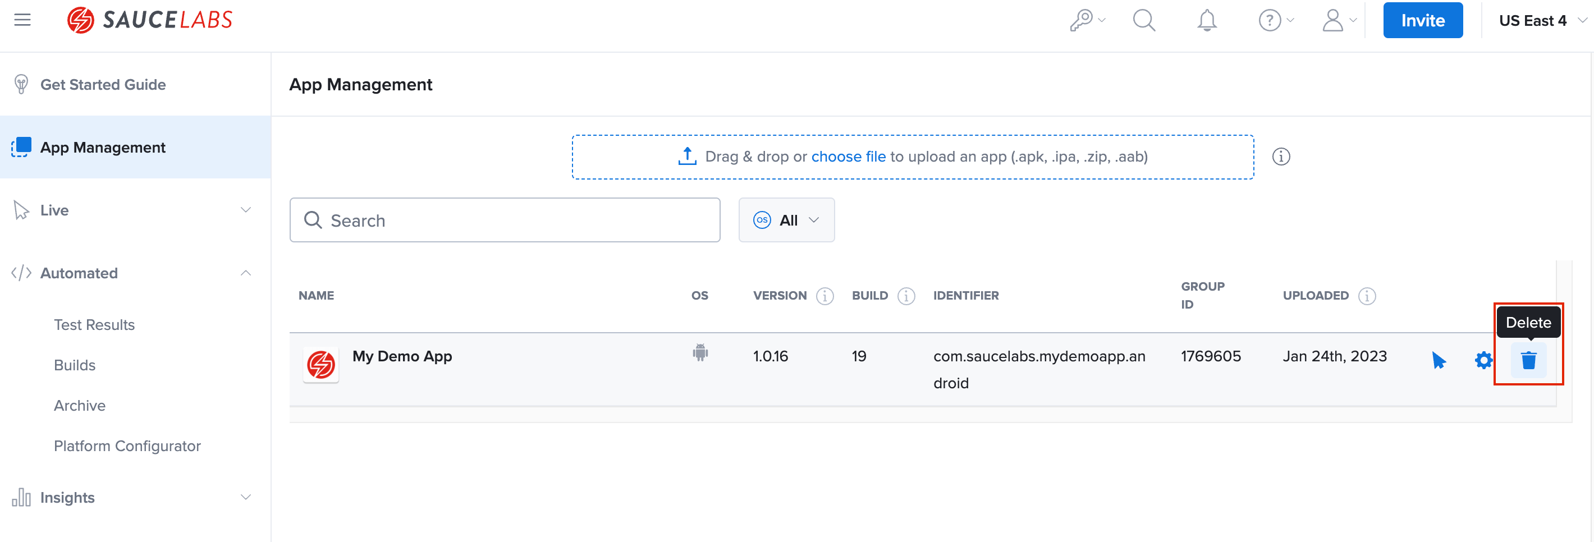1594x542 pixels.
Task: Open the hamburger menu
Action: [22, 20]
